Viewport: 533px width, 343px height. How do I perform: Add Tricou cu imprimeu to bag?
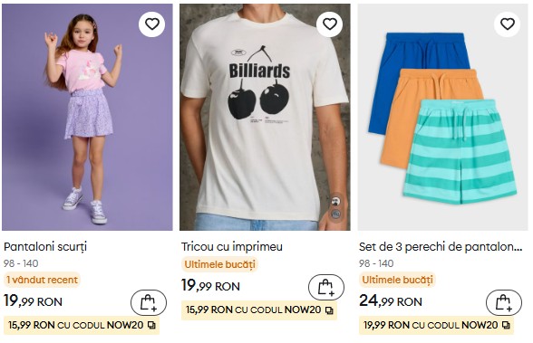[x=326, y=287]
